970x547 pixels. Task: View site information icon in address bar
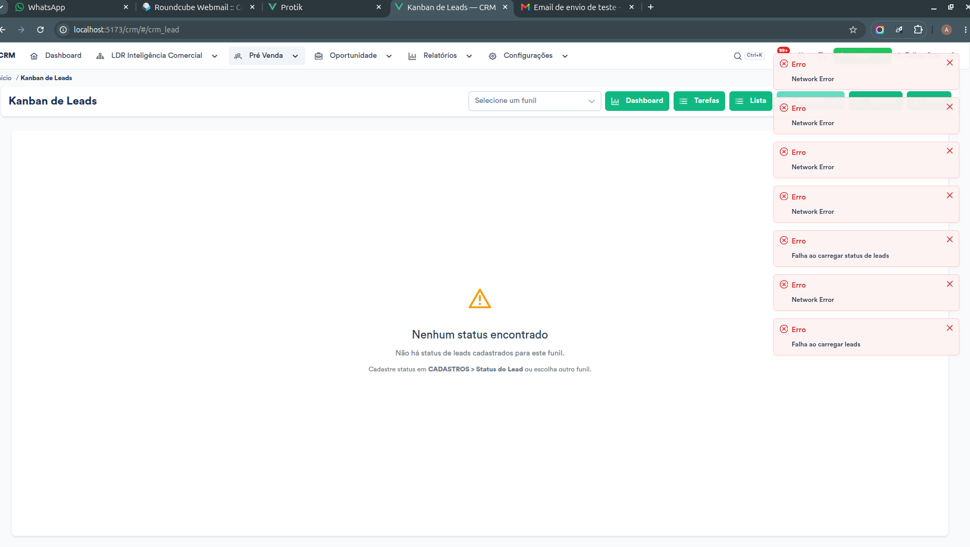[63, 30]
